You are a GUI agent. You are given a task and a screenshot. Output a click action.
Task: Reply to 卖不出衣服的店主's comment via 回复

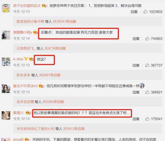point(134,12)
